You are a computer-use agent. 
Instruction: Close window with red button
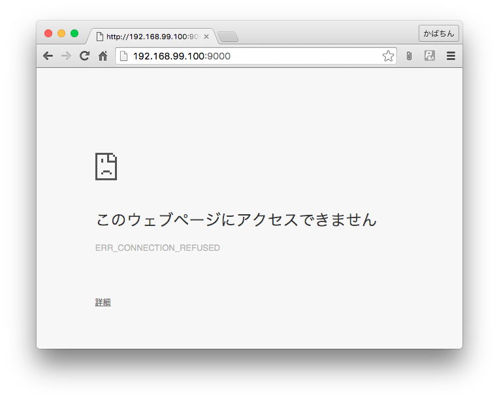[48, 33]
